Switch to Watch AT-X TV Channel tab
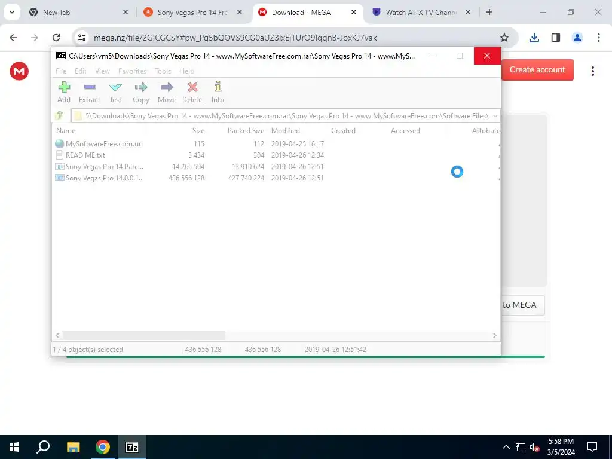Image resolution: width=612 pixels, height=459 pixels. tap(421, 12)
